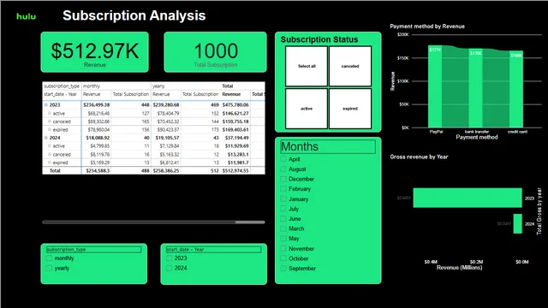Screen dimensions: 548x308
Task: Expand the active row under 2023
Action: point(50,113)
